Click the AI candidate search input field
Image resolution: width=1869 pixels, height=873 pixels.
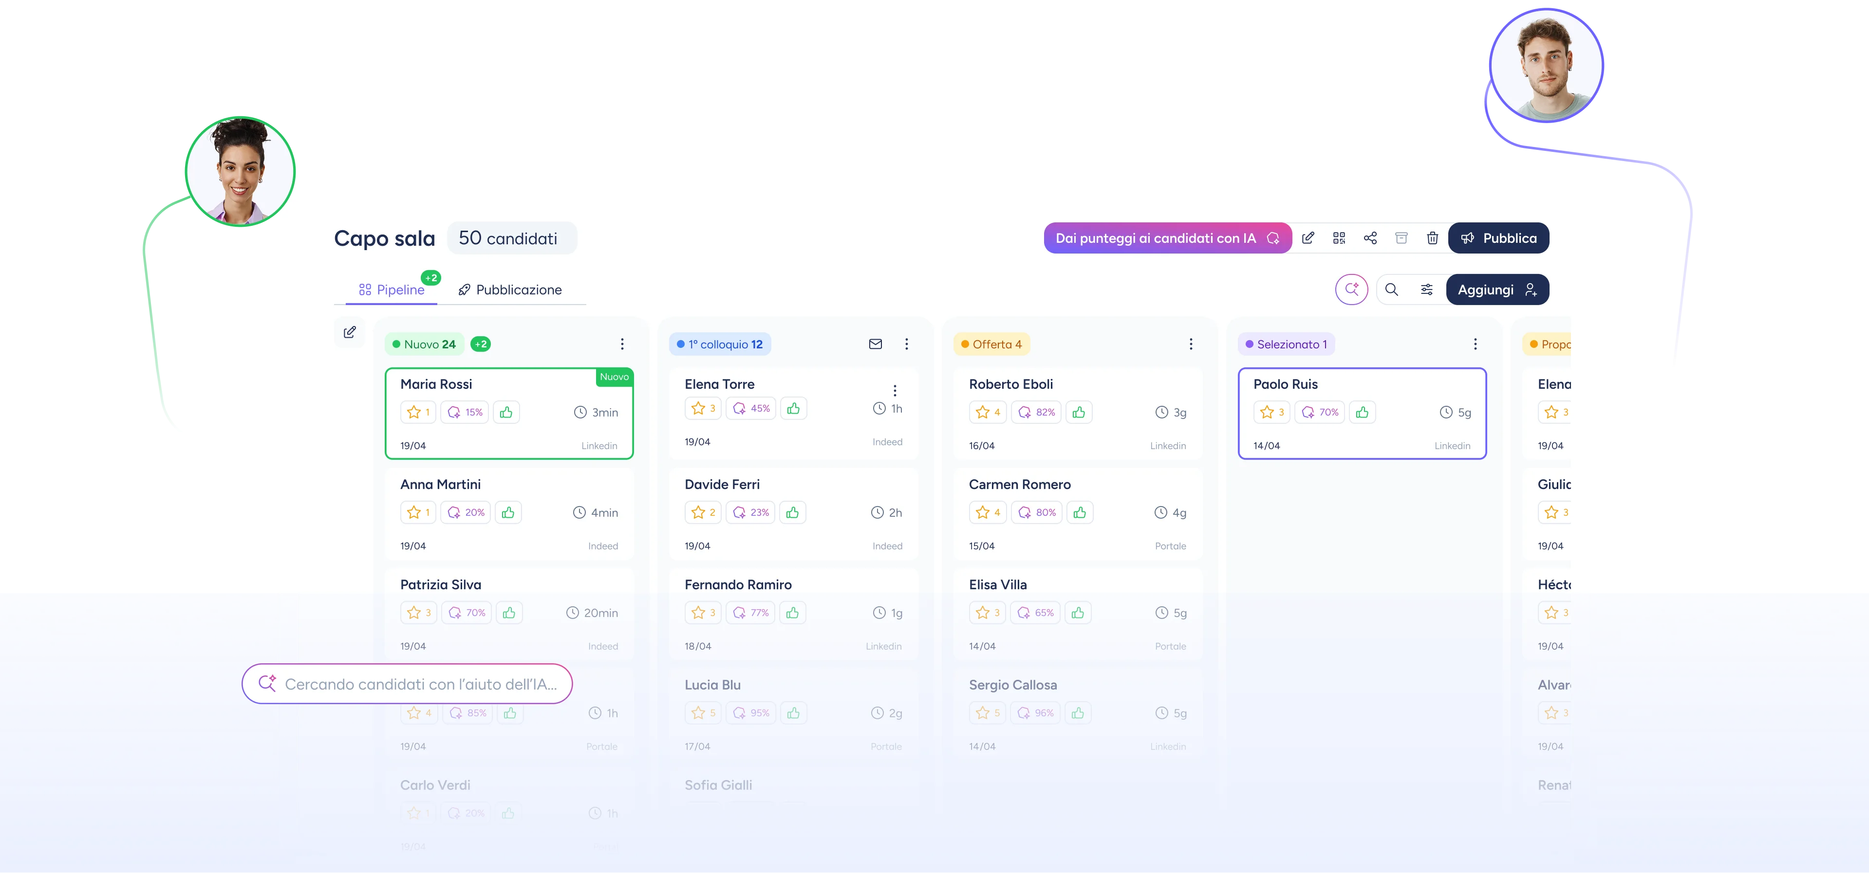(x=407, y=684)
